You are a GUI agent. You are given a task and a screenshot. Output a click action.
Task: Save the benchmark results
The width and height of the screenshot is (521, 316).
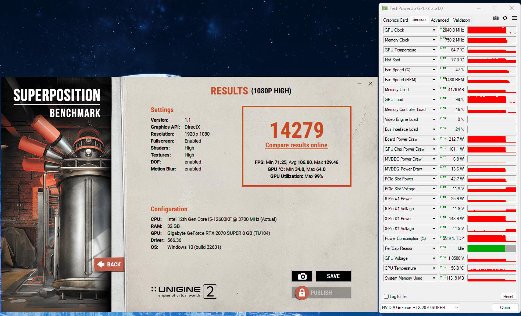point(333,276)
